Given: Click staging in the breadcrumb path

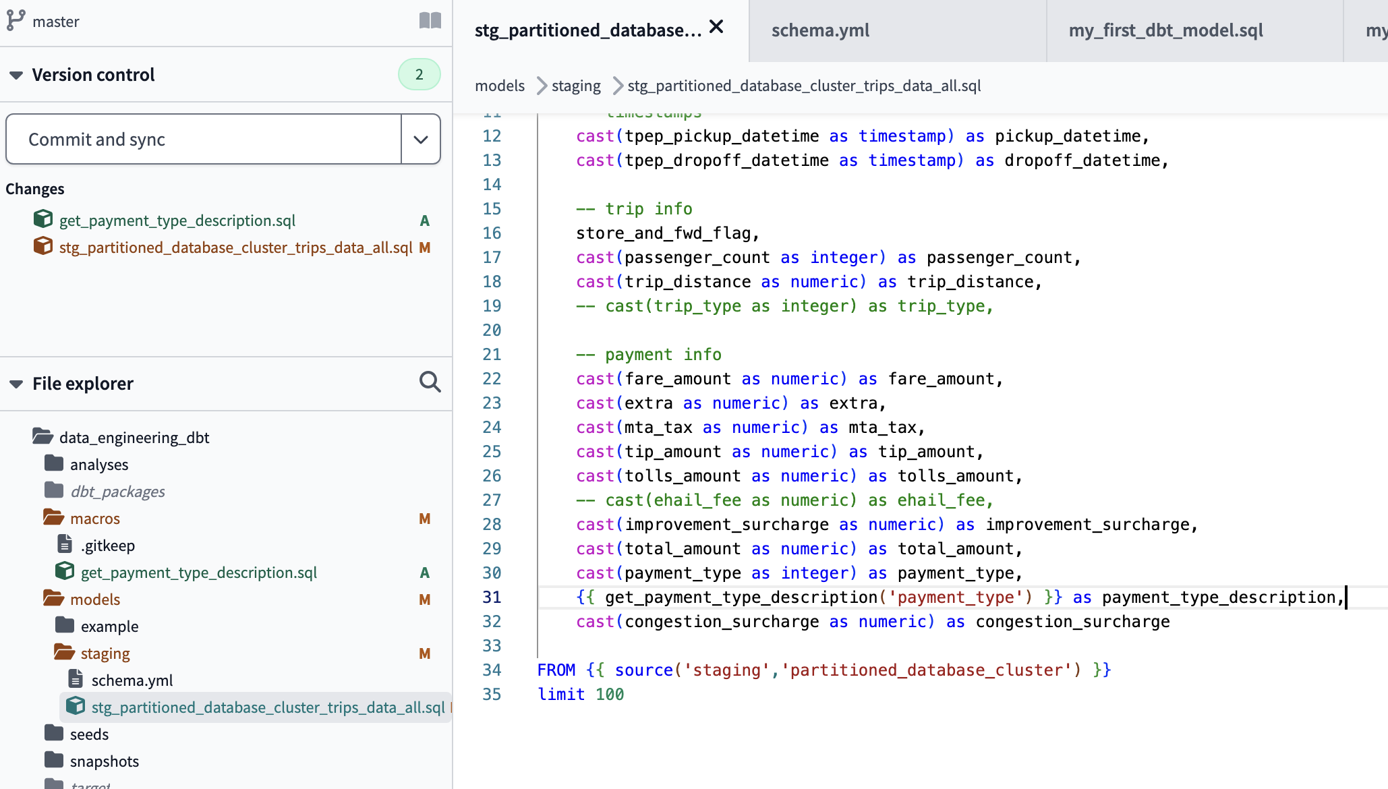Looking at the screenshot, I should coord(576,86).
